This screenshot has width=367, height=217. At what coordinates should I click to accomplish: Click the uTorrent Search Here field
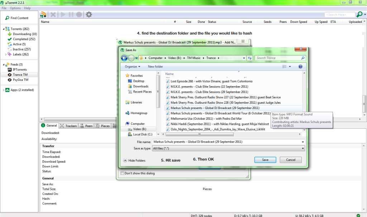pyautogui.click(x=340, y=15)
